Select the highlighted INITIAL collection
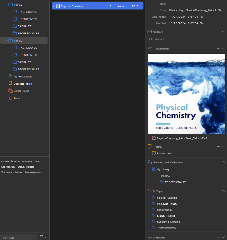This screenshot has width=227, height=240. coord(24,41)
